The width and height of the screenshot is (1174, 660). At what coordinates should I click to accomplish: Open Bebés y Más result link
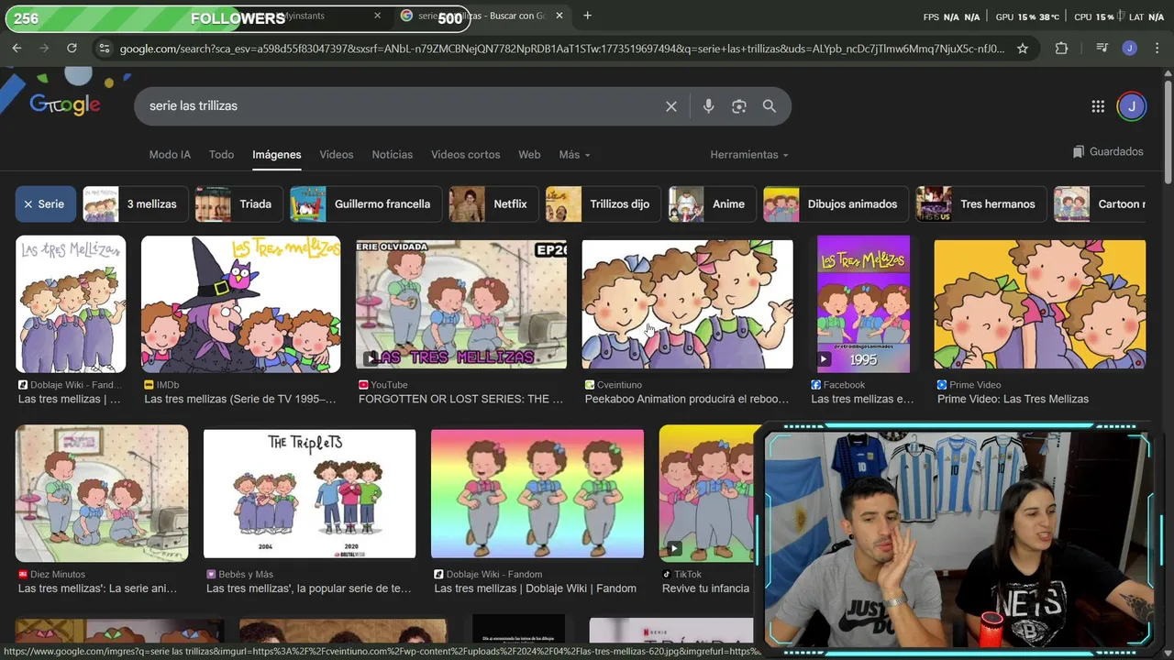point(309,588)
